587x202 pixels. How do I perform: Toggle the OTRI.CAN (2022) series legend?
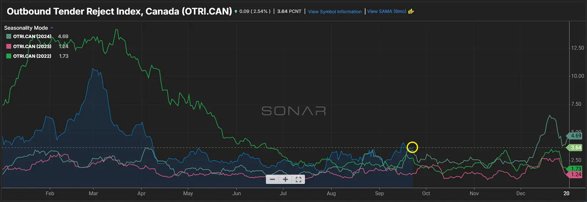[32, 56]
